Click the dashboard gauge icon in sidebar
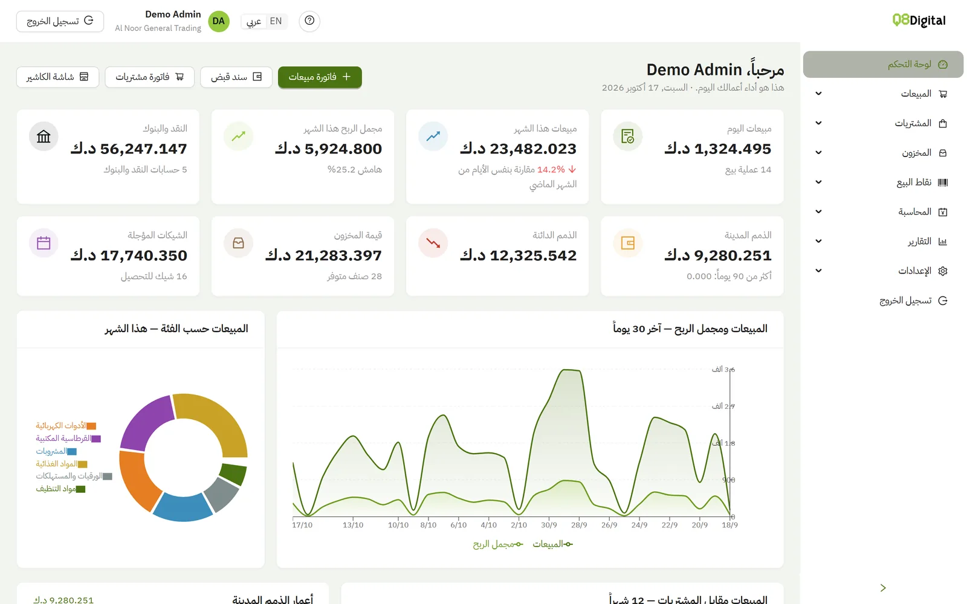 click(943, 65)
